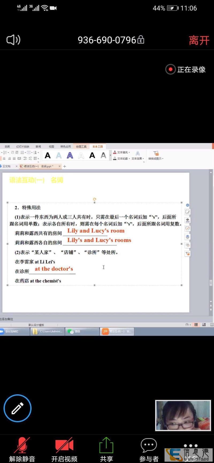Tap the speaker audio icon
This screenshot has height=463, width=214.
tap(13, 40)
